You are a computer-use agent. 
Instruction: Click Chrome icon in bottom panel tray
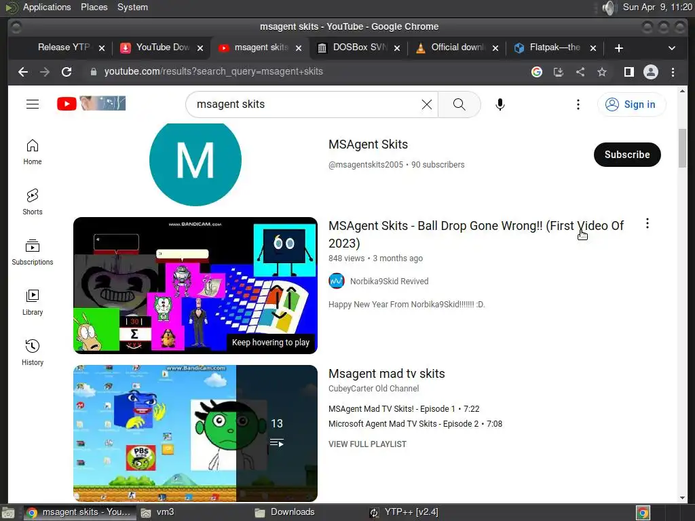tap(643, 513)
